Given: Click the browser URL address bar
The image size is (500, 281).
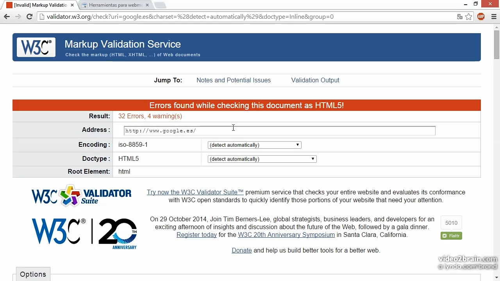Looking at the screenshot, I should [250, 17].
